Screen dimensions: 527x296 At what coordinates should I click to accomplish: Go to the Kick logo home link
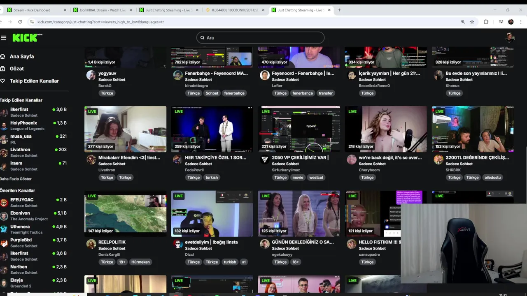click(27, 37)
